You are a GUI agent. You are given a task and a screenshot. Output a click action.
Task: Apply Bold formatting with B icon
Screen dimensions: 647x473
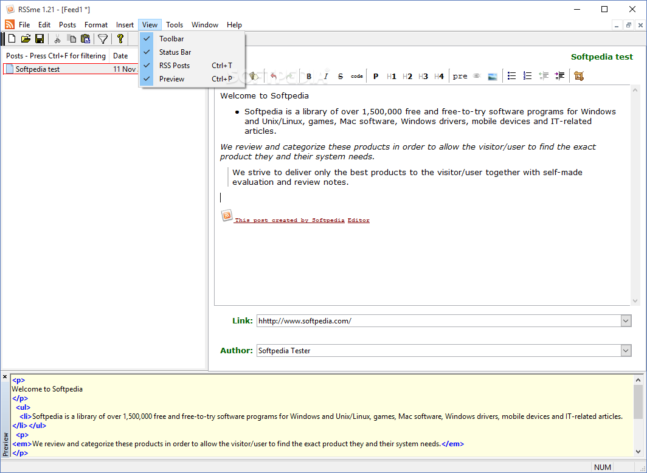(309, 76)
